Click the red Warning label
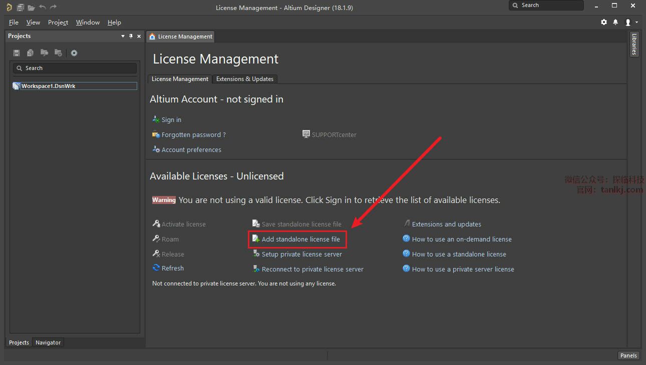This screenshot has width=646, height=365. (164, 200)
